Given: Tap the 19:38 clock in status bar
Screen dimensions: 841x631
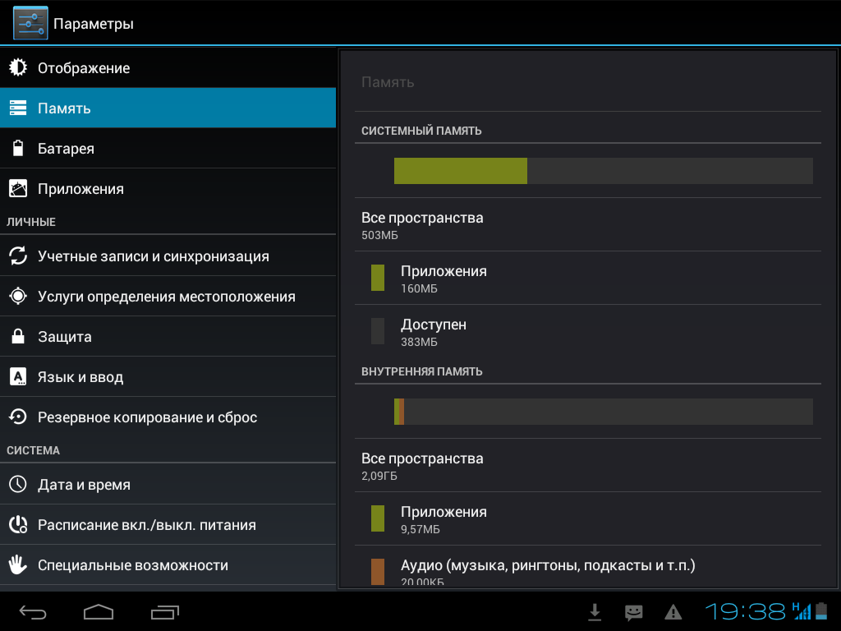Looking at the screenshot, I should pyautogui.click(x=745, y=611).
